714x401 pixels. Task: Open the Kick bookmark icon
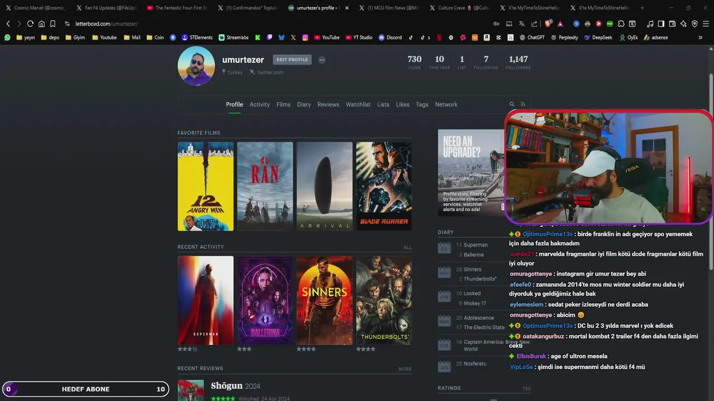click(x=257, y=37)
